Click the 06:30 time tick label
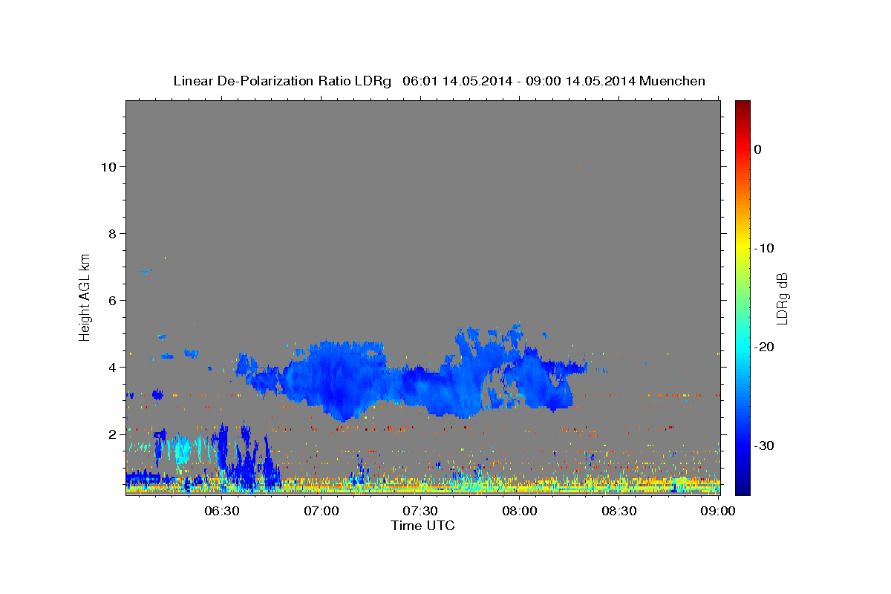Image resolution: width=891 pixels, height=594 pixels. coord(222,512)
